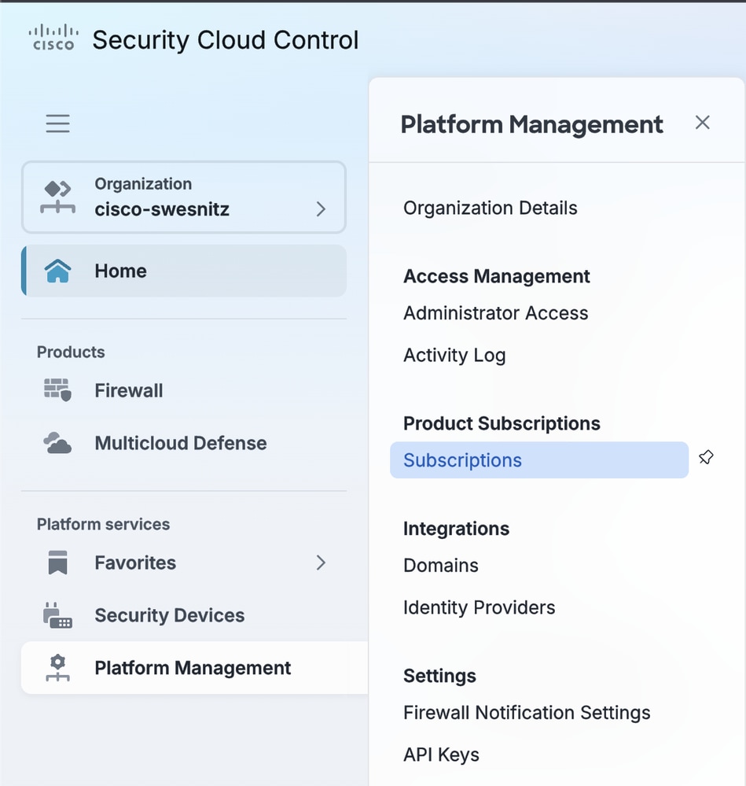This screenshot has height=786, width=746.
Task: Close the Platform Management panel
Action: [x=703, y=122]
